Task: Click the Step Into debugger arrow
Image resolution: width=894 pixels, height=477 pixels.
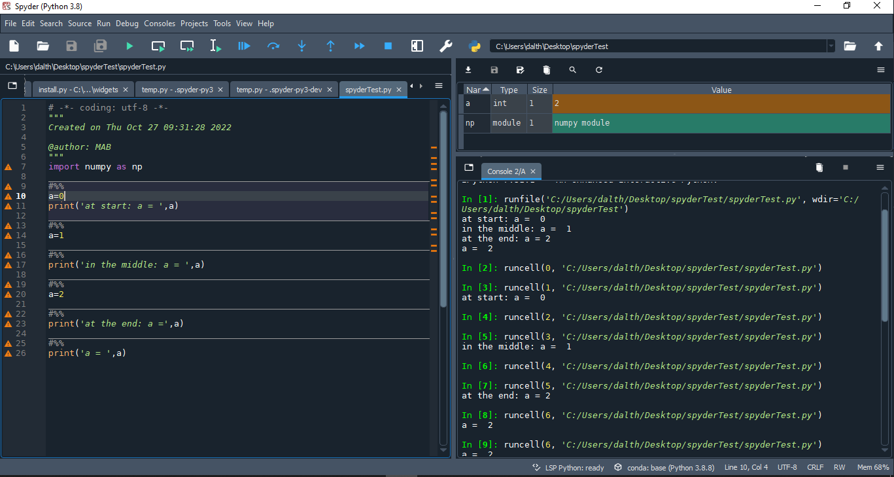Action: tap(301, 46)
